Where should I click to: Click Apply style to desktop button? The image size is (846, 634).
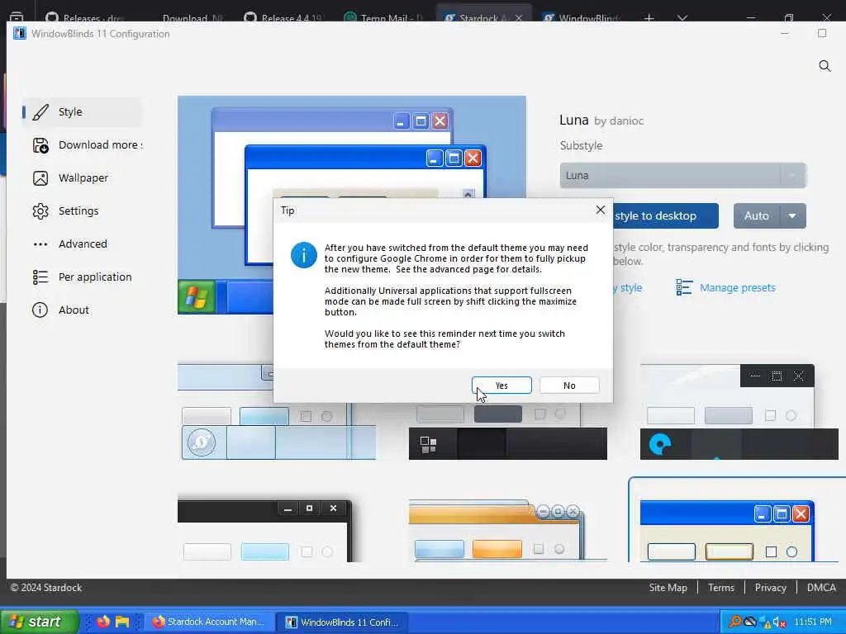coord(665,215)
